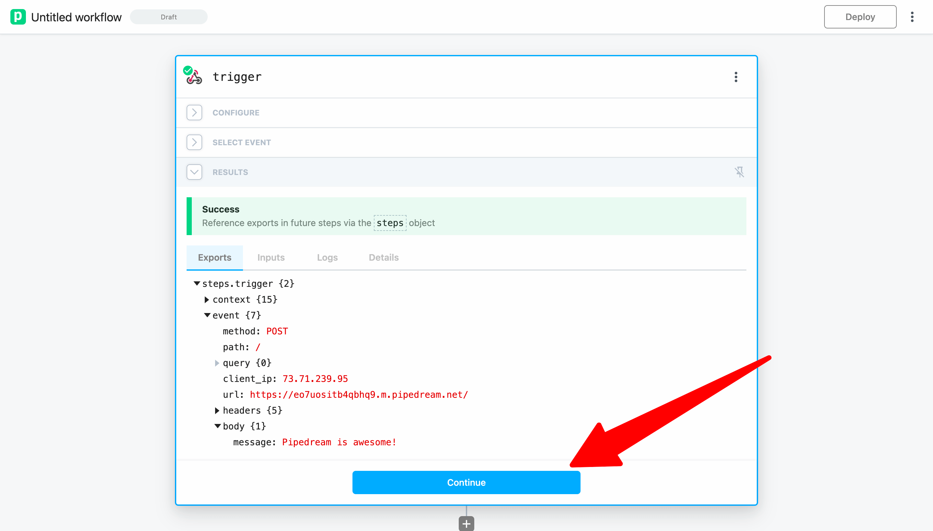Expand the context {15} node
This screenshot has width=933, height=531.
pyautogui.click(x=207, y=299)
